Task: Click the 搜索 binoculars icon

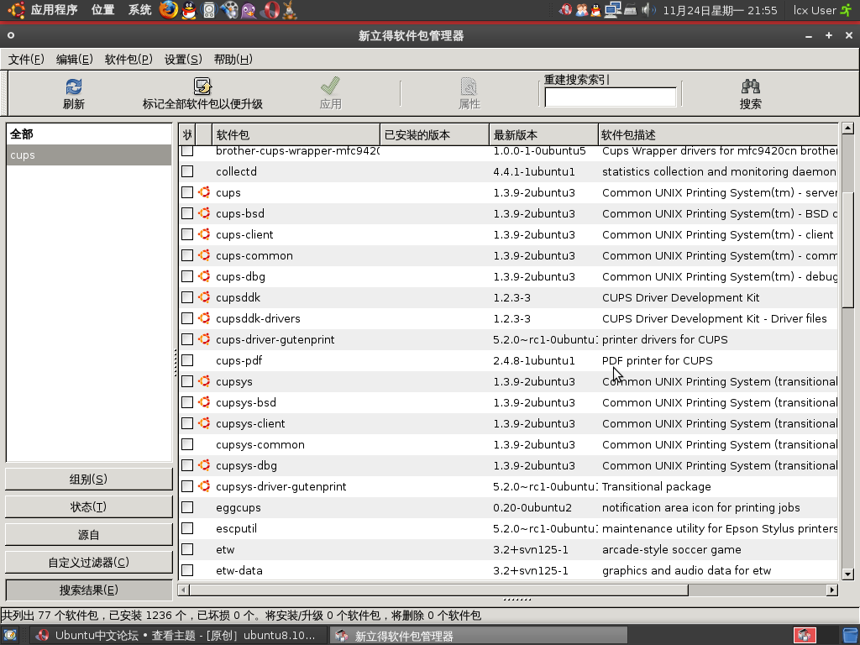Action: click(x=750, y=87)
